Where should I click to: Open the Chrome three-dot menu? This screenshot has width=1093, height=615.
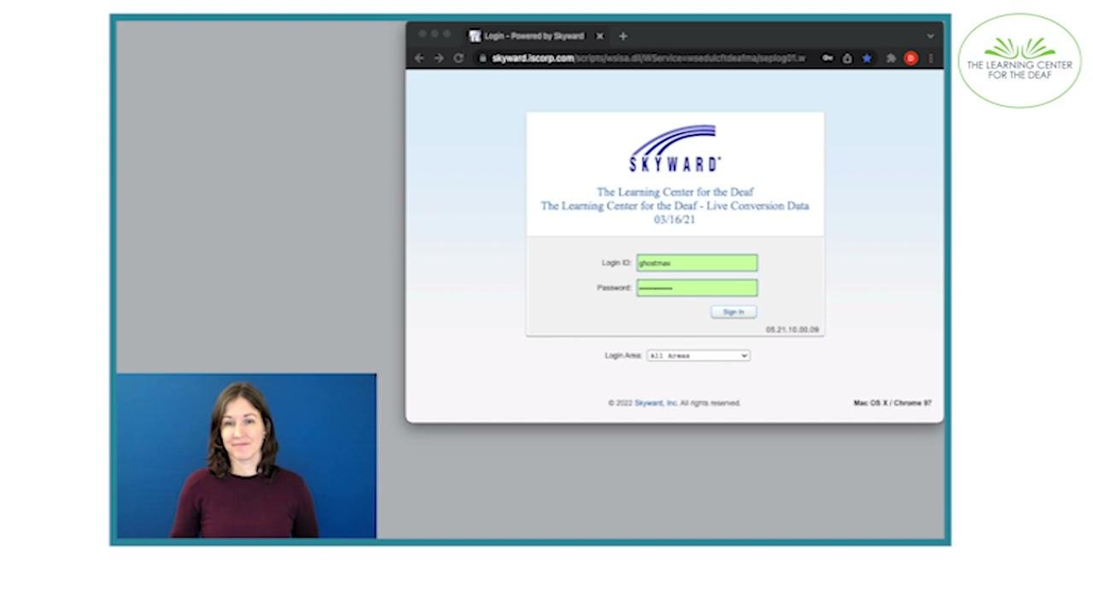click(930, 58)
